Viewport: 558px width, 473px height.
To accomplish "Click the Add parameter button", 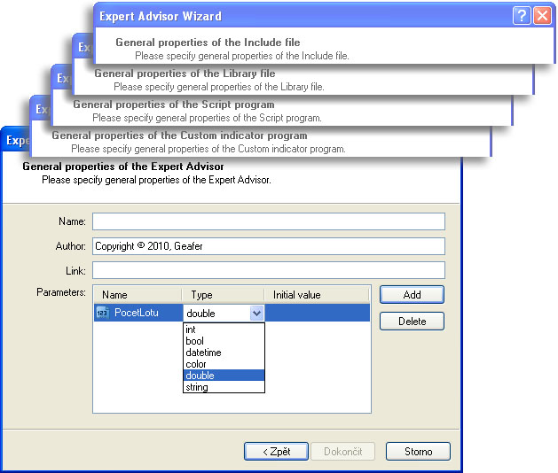I will click(x=412, y=294).
